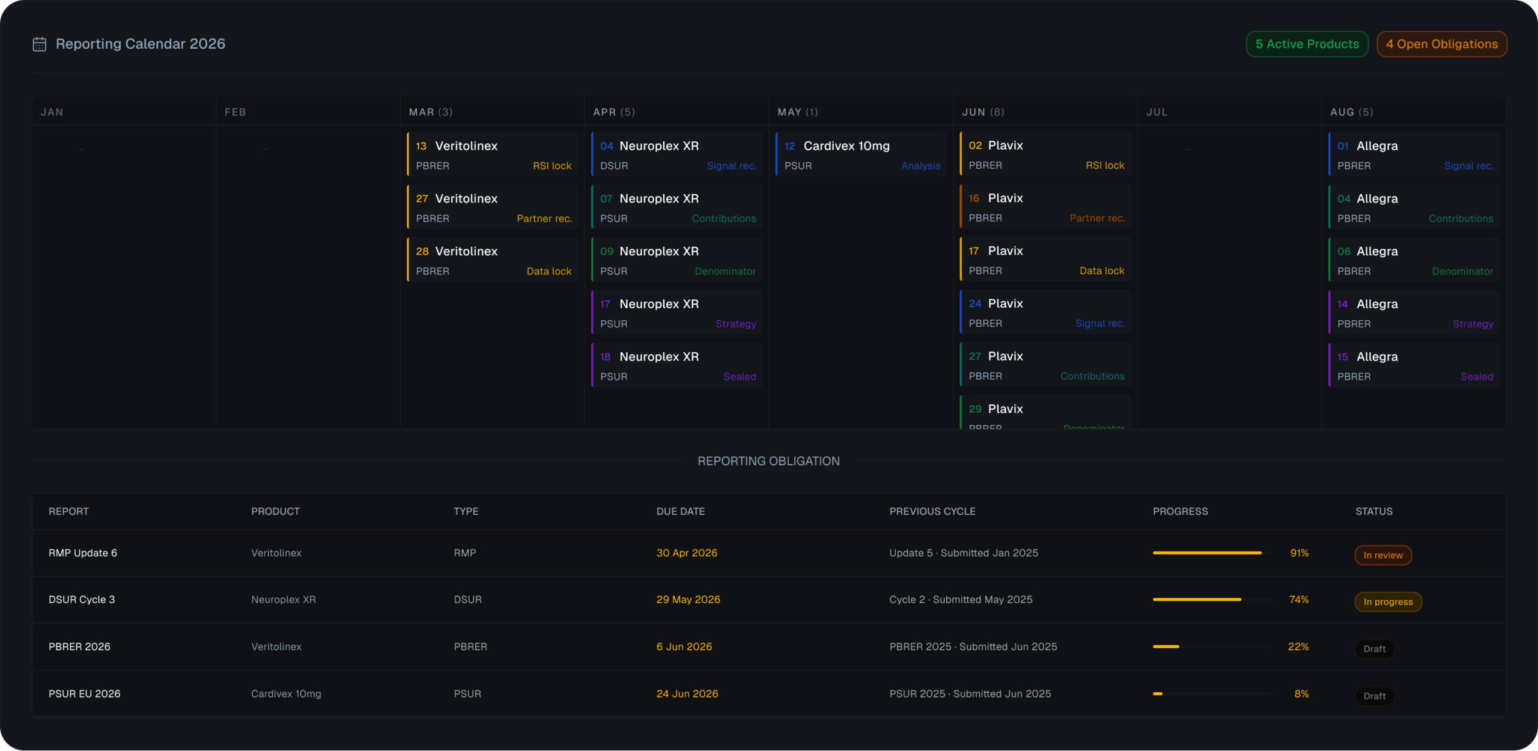Click the Draft badge for PSUR EU 2026

tap(1374, 696)
